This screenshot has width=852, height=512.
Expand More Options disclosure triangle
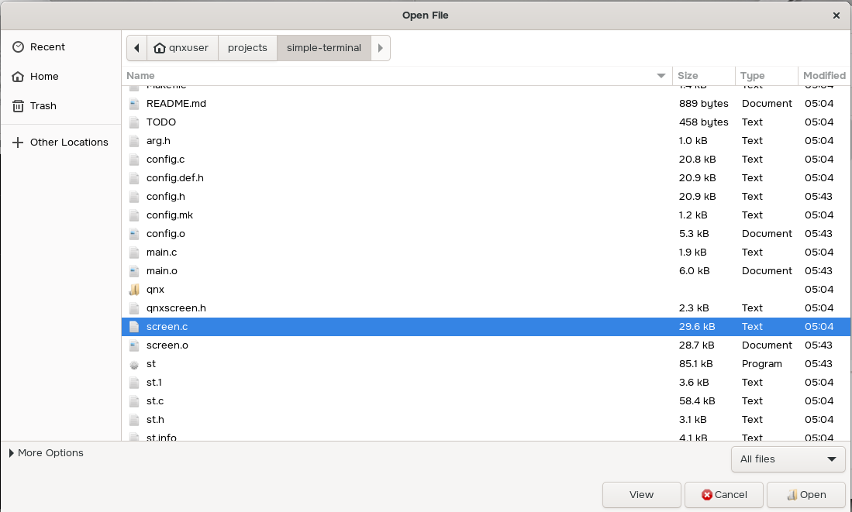(x=12, y=453)
